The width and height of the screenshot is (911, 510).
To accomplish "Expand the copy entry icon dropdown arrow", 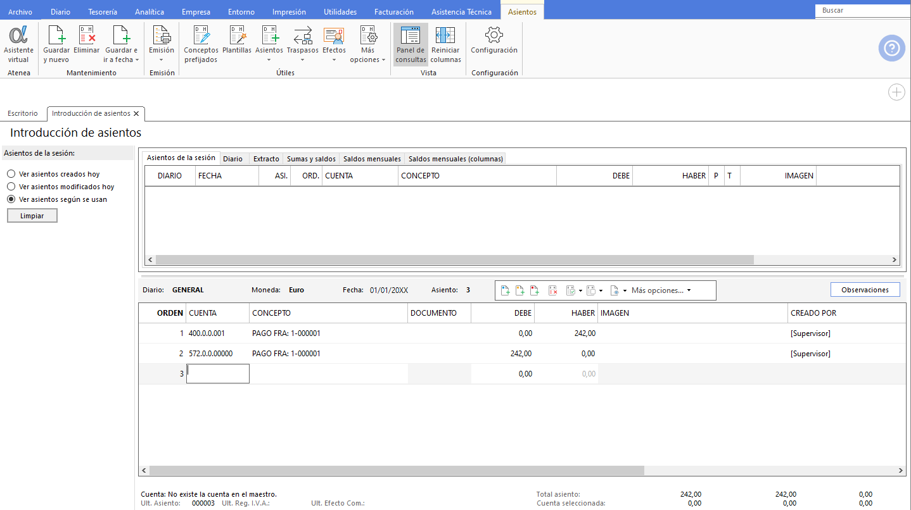I will (x=601, y=291).
